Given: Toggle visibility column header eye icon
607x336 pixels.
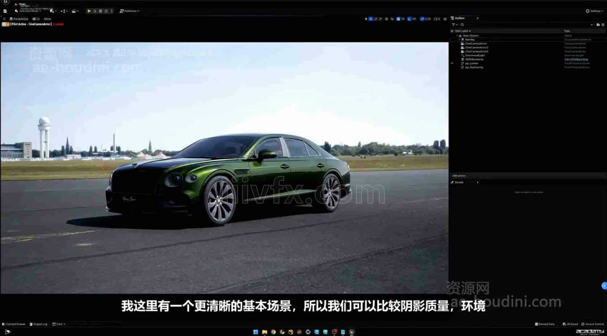Looking at the screenshot, I should point(452,31).
